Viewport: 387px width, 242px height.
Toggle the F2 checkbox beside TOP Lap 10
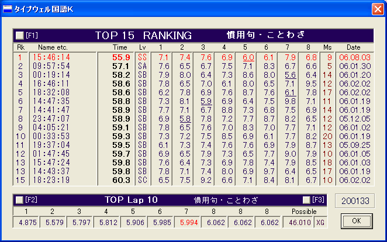point(19,200)
